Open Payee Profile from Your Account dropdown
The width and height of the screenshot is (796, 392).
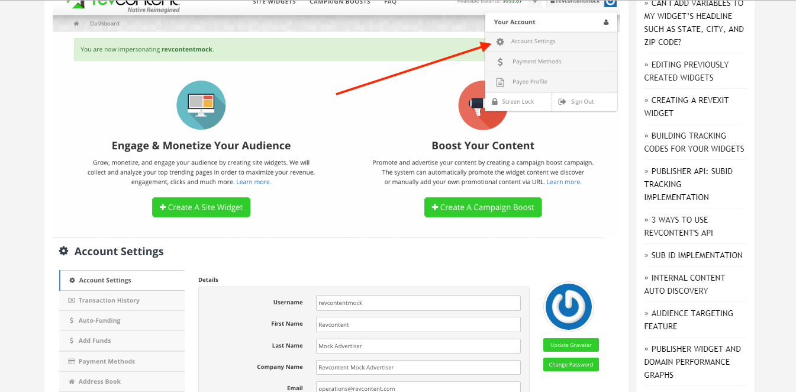coord(551,82)
